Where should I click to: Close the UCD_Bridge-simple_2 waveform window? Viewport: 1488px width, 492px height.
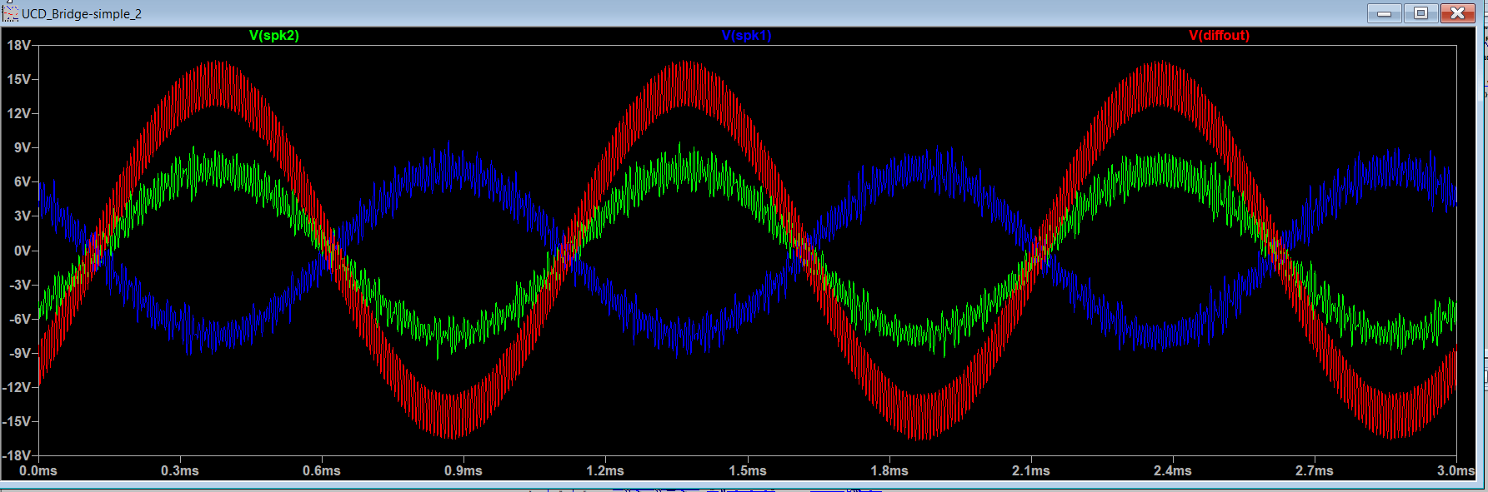pos(1457,12)
